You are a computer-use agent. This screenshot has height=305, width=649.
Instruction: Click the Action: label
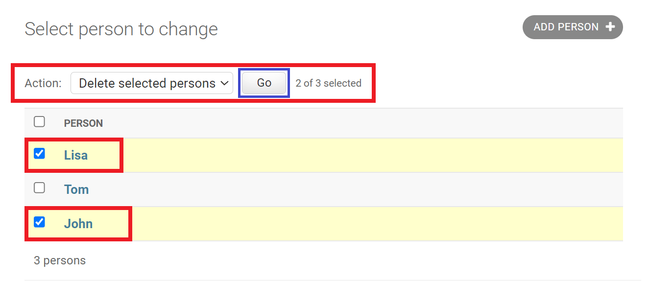click(43, 83)
